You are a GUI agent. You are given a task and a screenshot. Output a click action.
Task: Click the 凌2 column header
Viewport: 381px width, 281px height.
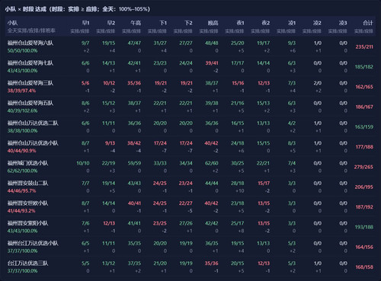click(318, 23)
